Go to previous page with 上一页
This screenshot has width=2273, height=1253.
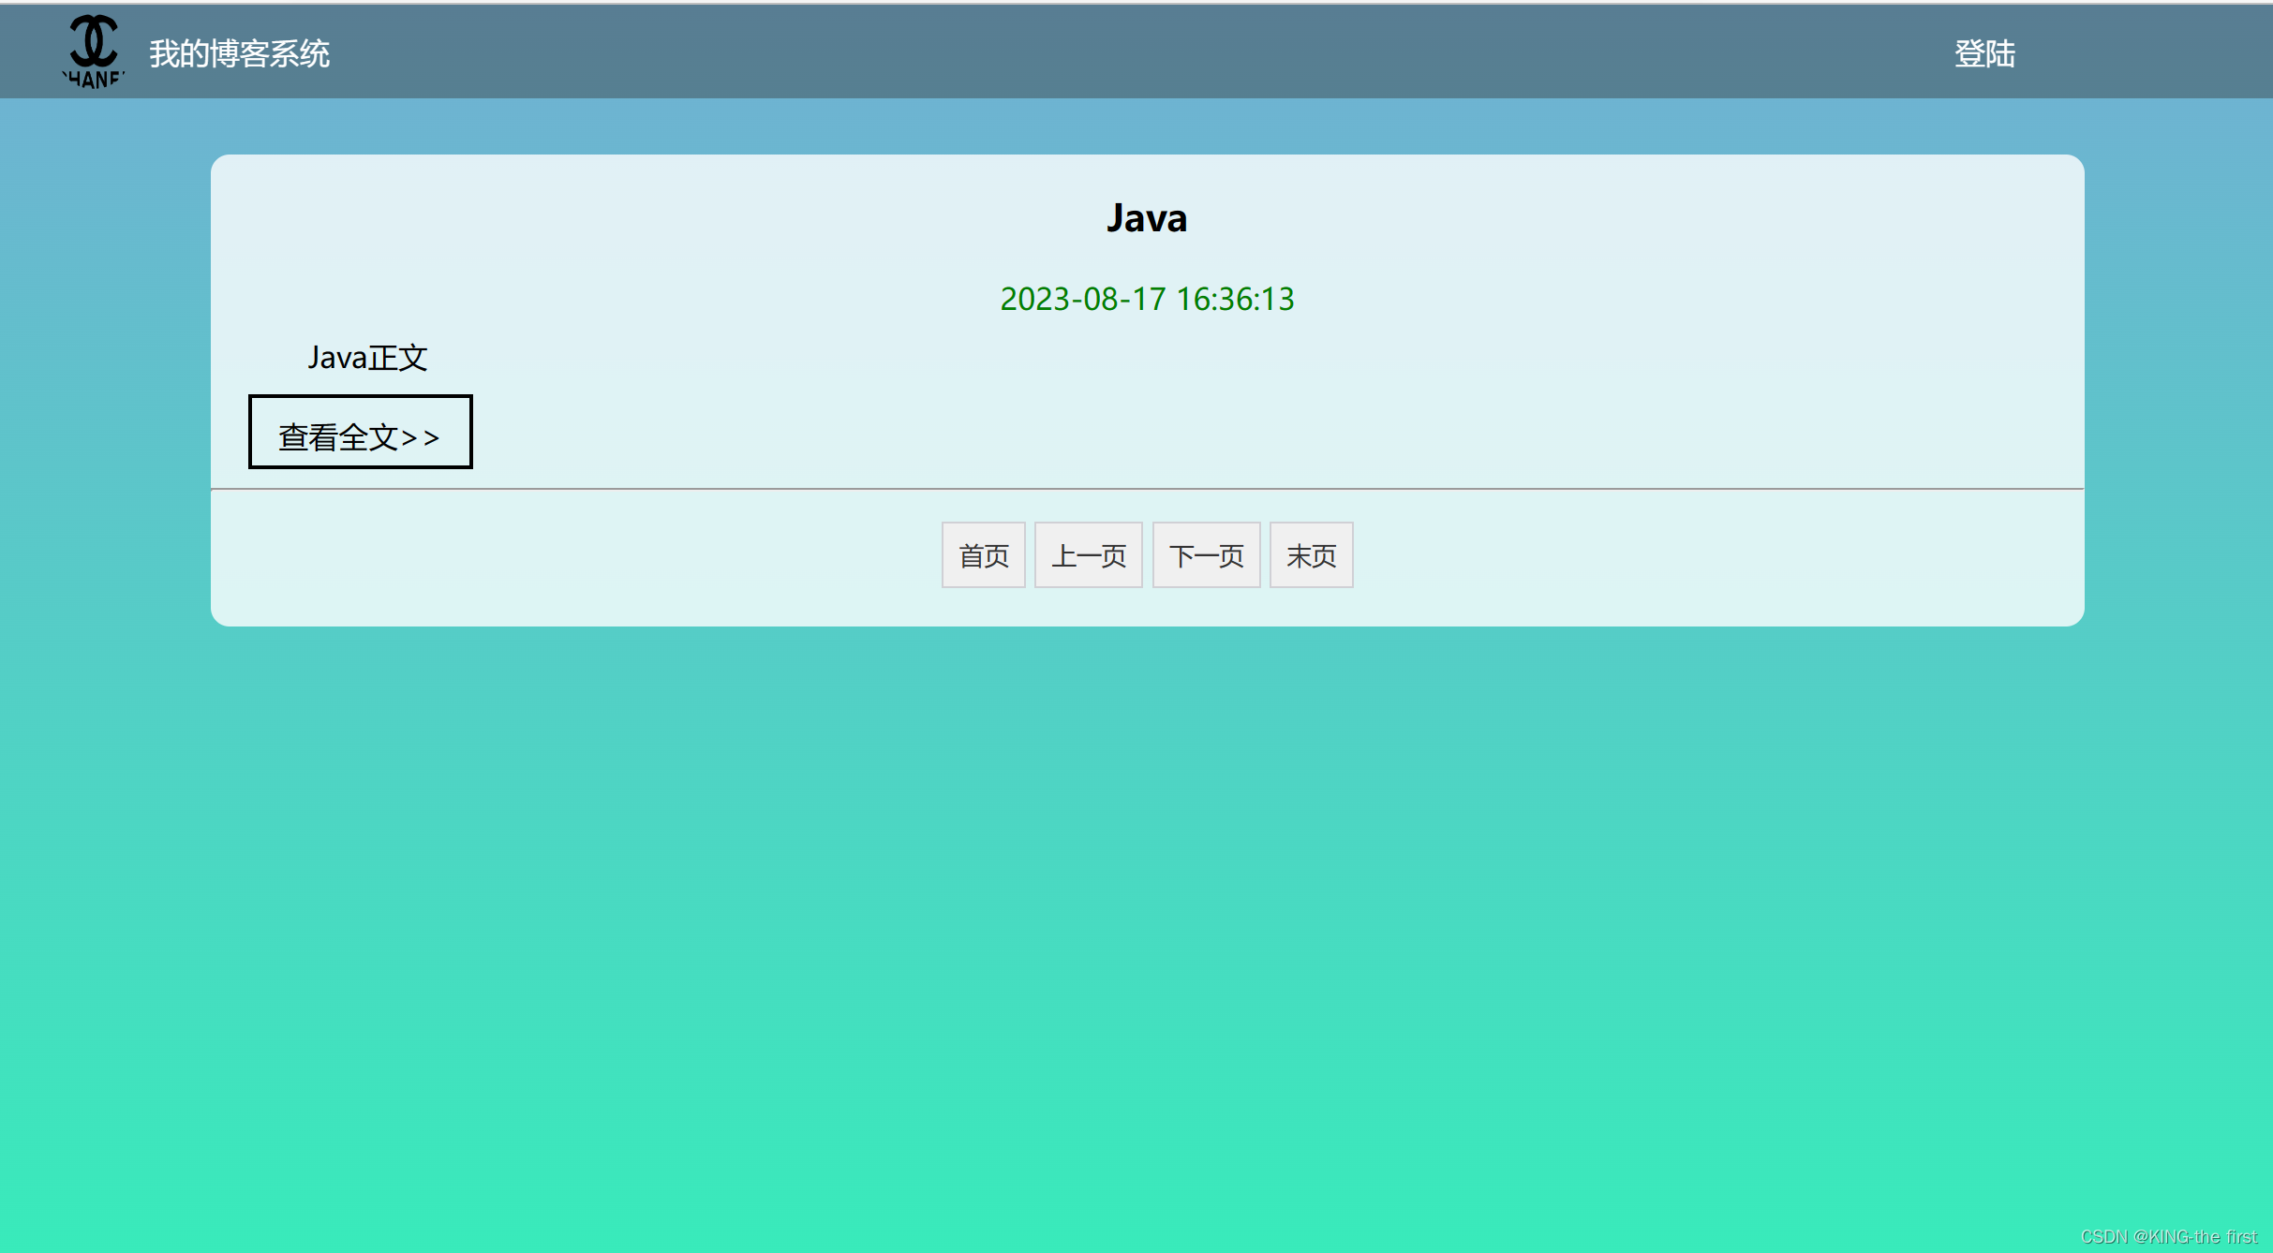click(1088, 555)
